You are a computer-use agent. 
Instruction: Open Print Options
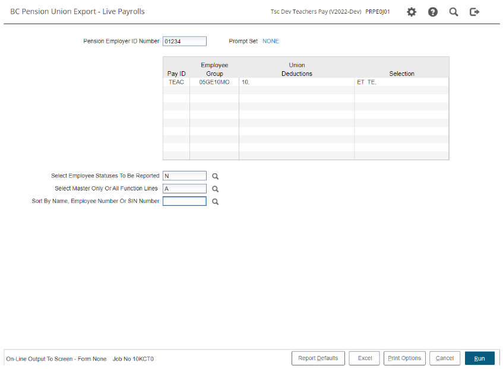coord(404,358)
